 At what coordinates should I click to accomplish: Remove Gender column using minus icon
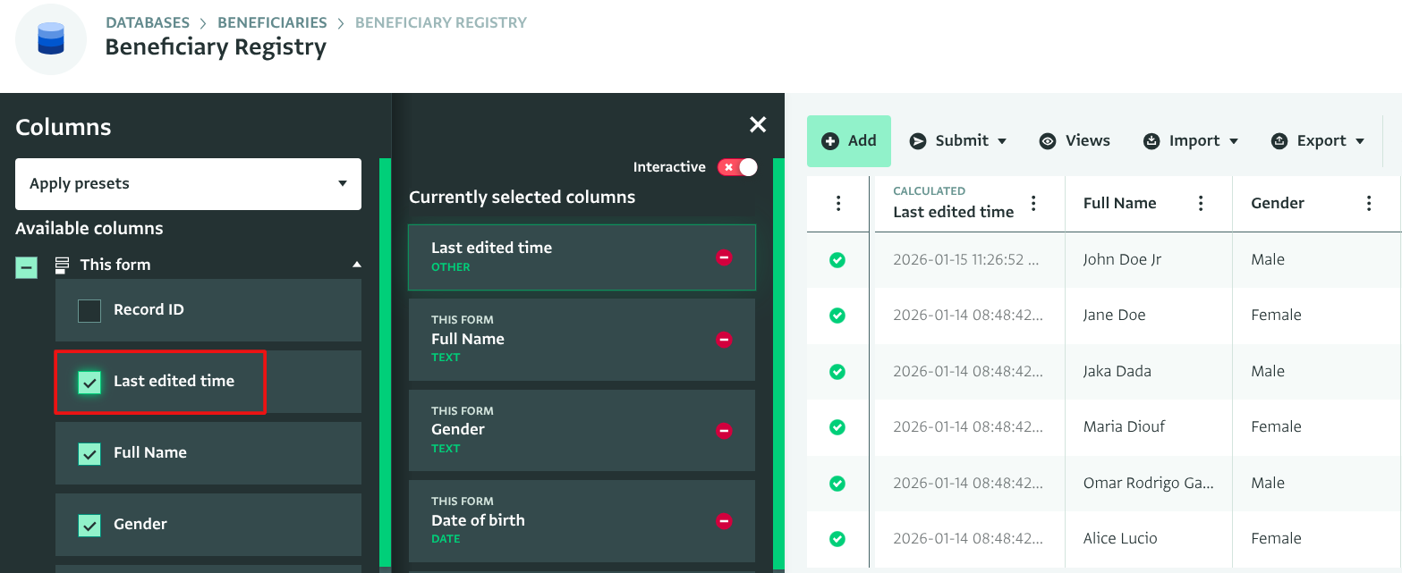point(724,431)
